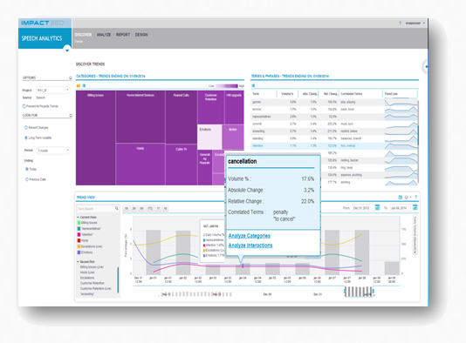Image resolution: width=466 pixels, height=343 pixels.
Task: Open the Report tab
Action: tap(123, 35)
